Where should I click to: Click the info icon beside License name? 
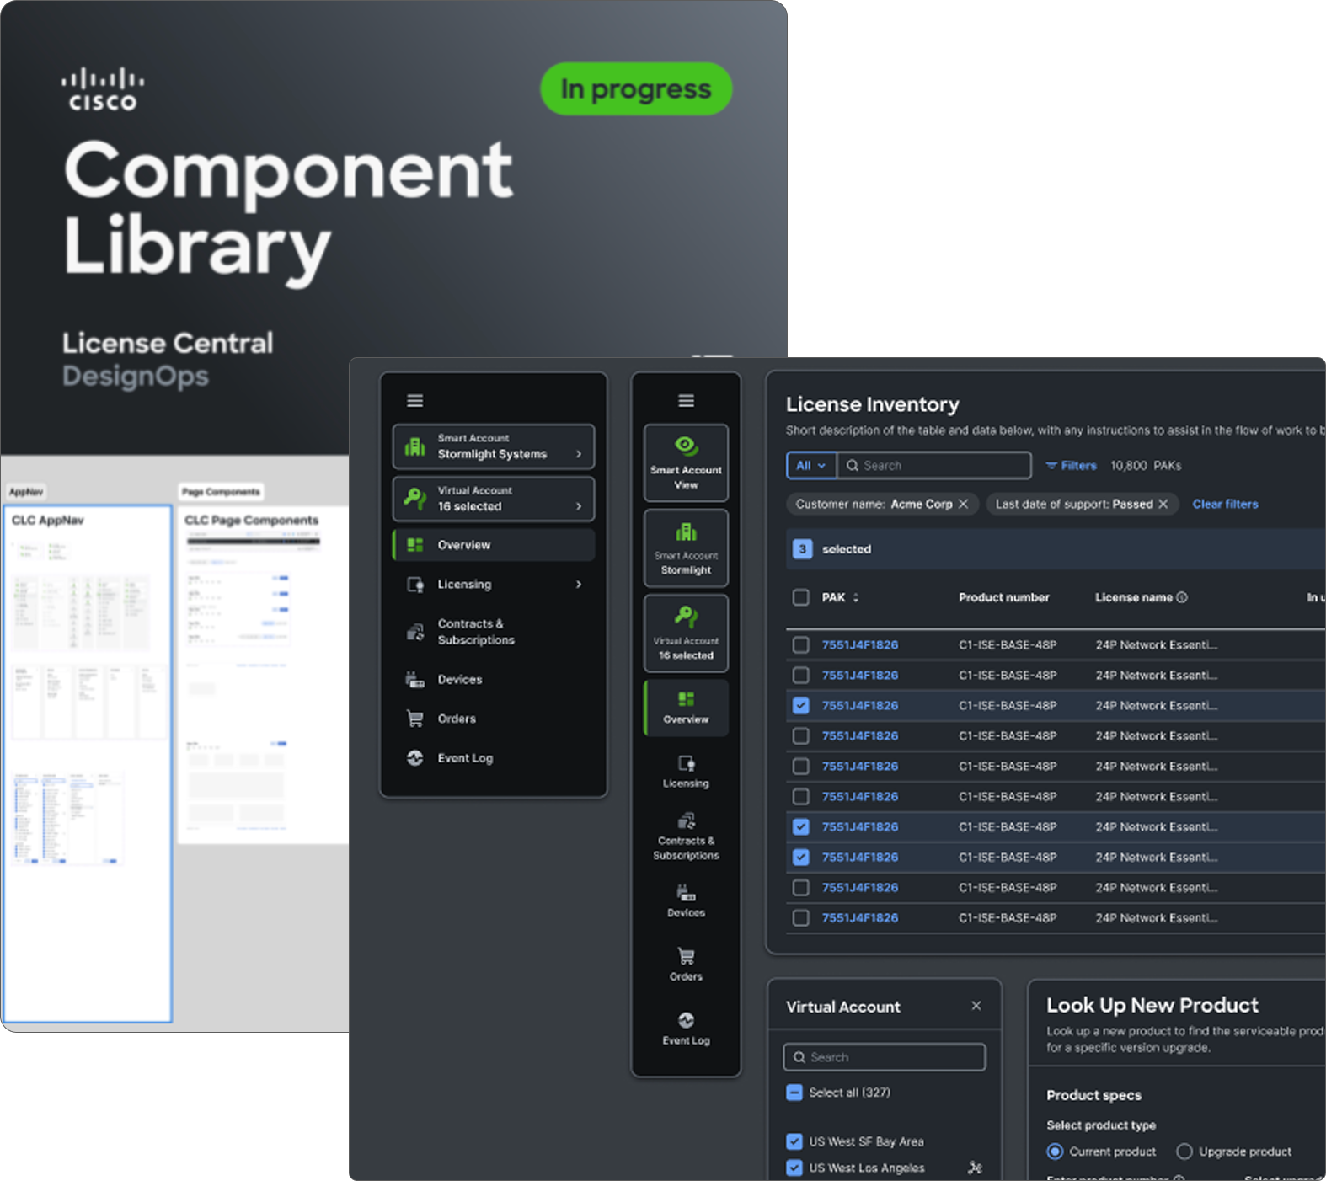coord(1182,597)
